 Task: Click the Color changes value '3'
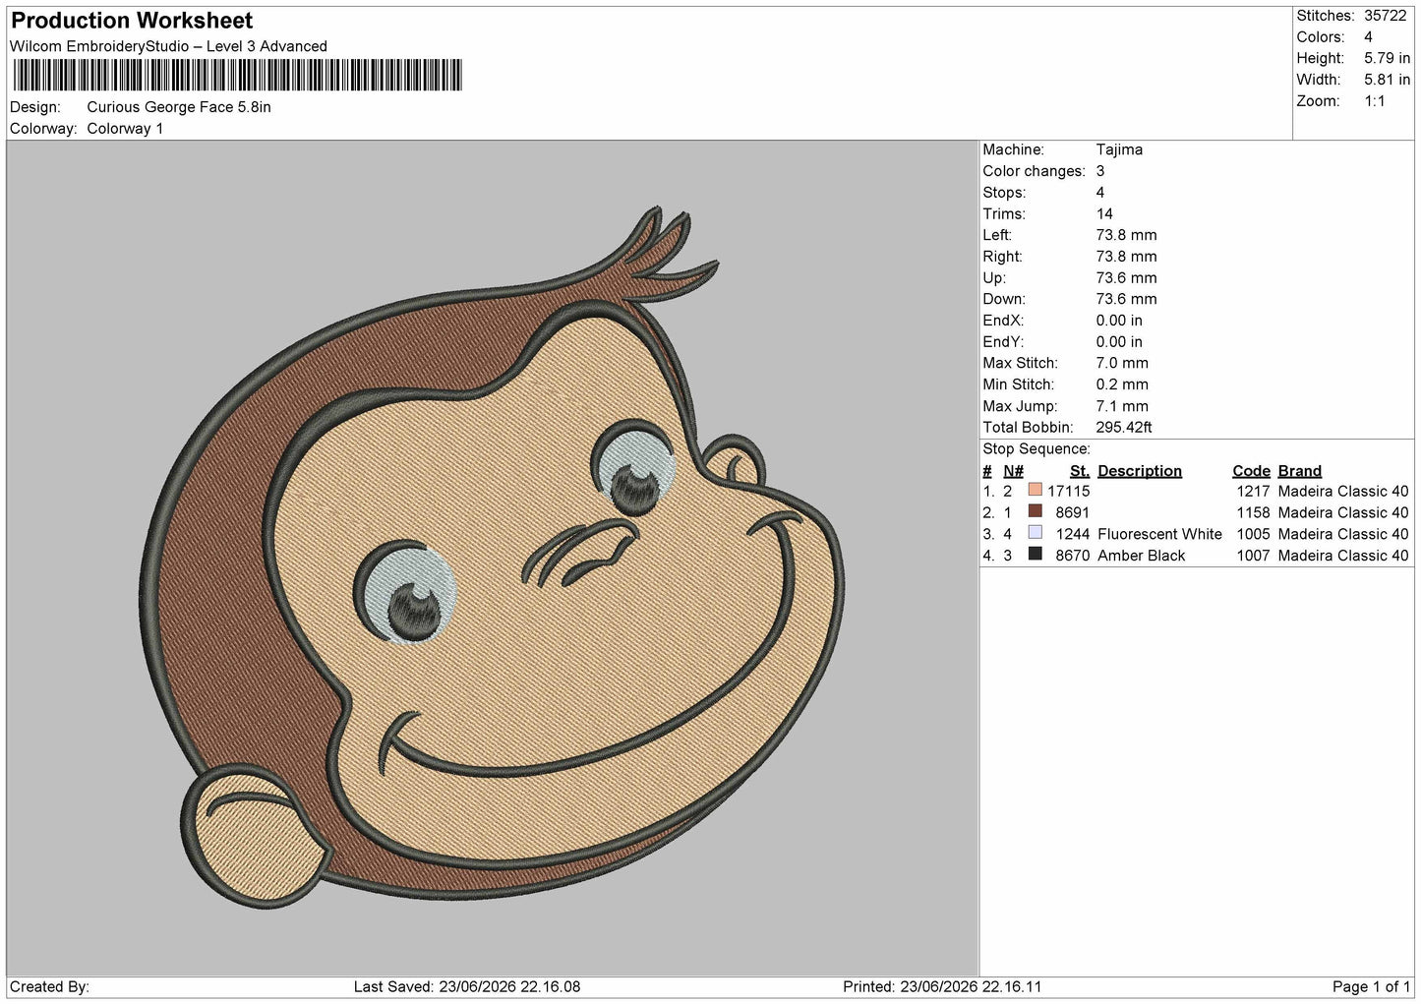[1100, 171]
